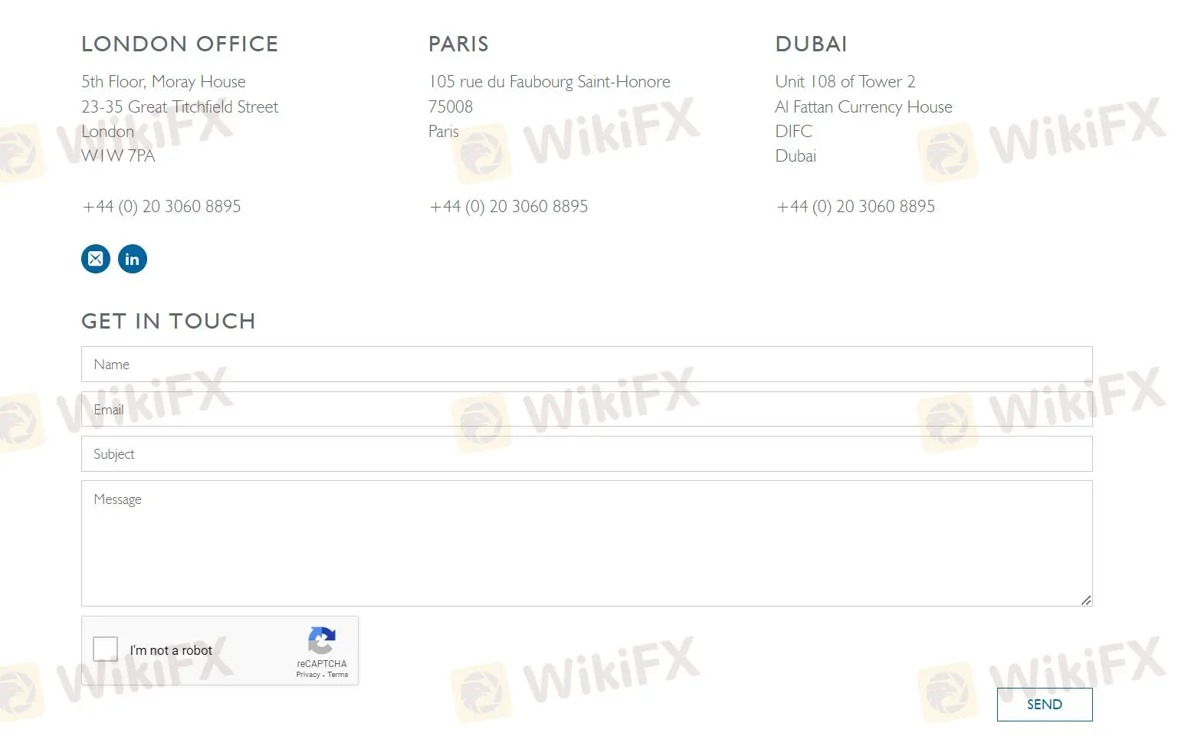The image size is (1178, 736).
Task: Click '5th Floor, Moray House' address line
Action: tap(164, 82)
